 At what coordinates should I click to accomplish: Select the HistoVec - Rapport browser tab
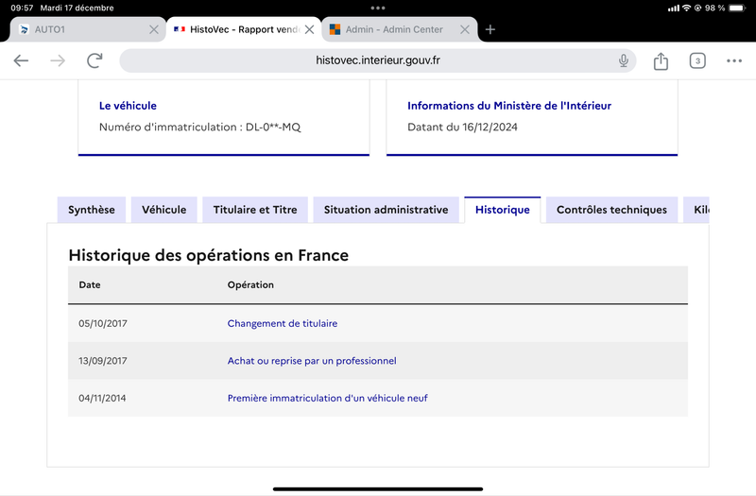(244, 29)
